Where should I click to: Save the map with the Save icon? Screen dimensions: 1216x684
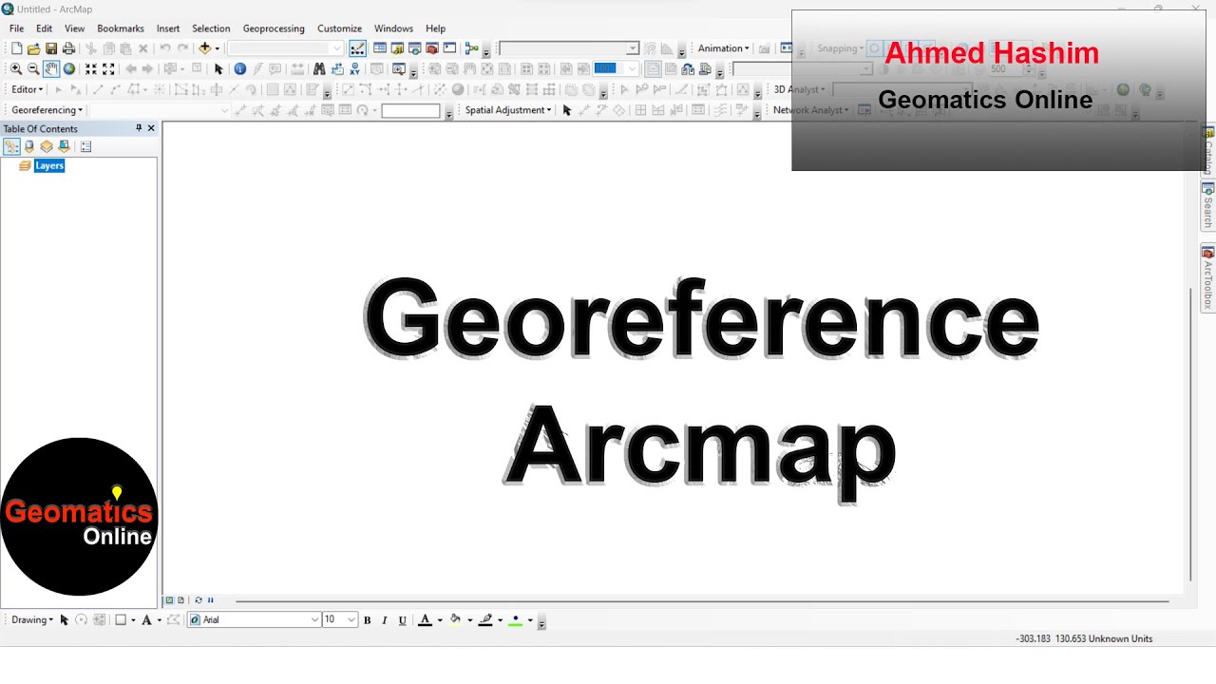pos(51,48)
